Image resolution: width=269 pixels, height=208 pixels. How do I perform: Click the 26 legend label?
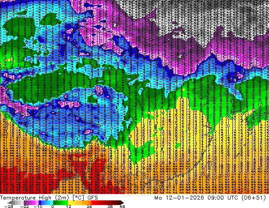tap(89, 206)
